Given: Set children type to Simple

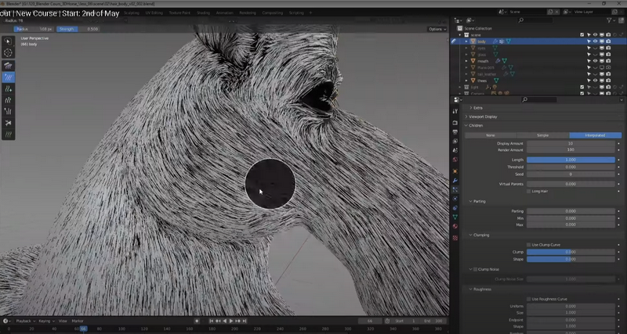Looking at the screenshot, I should (542, 135).
